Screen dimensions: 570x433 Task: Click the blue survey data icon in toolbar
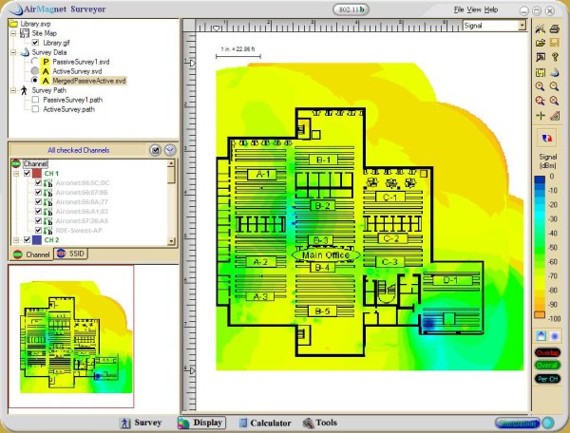pos(555,72)
